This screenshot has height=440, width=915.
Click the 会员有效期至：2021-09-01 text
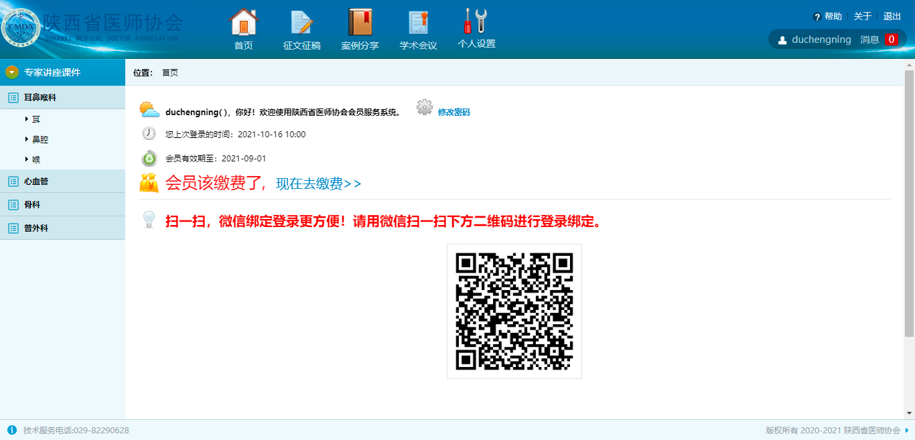point(216,159)
